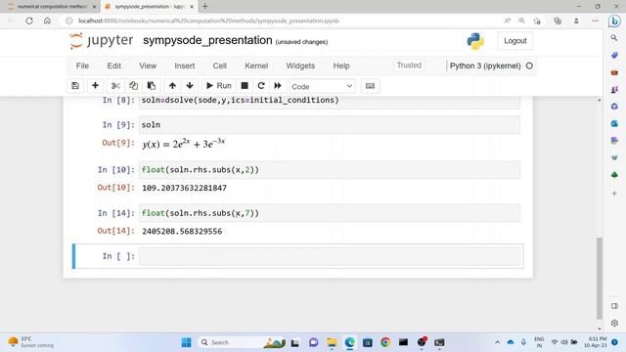Open the File menu

[82, 66]
